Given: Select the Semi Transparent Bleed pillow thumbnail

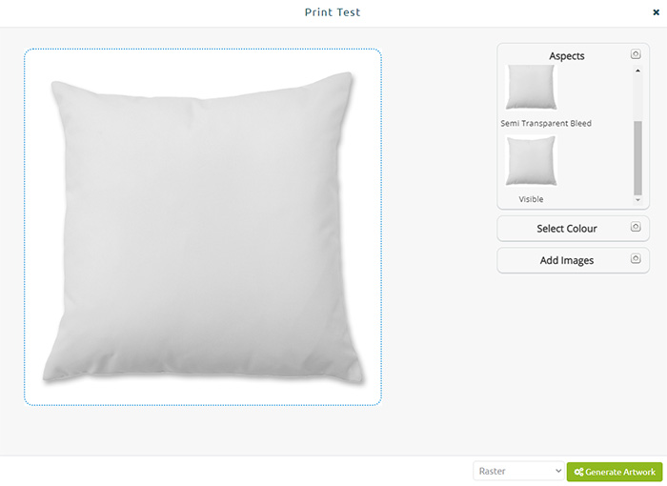Looking at the screenshot, I should pos(531,88).
